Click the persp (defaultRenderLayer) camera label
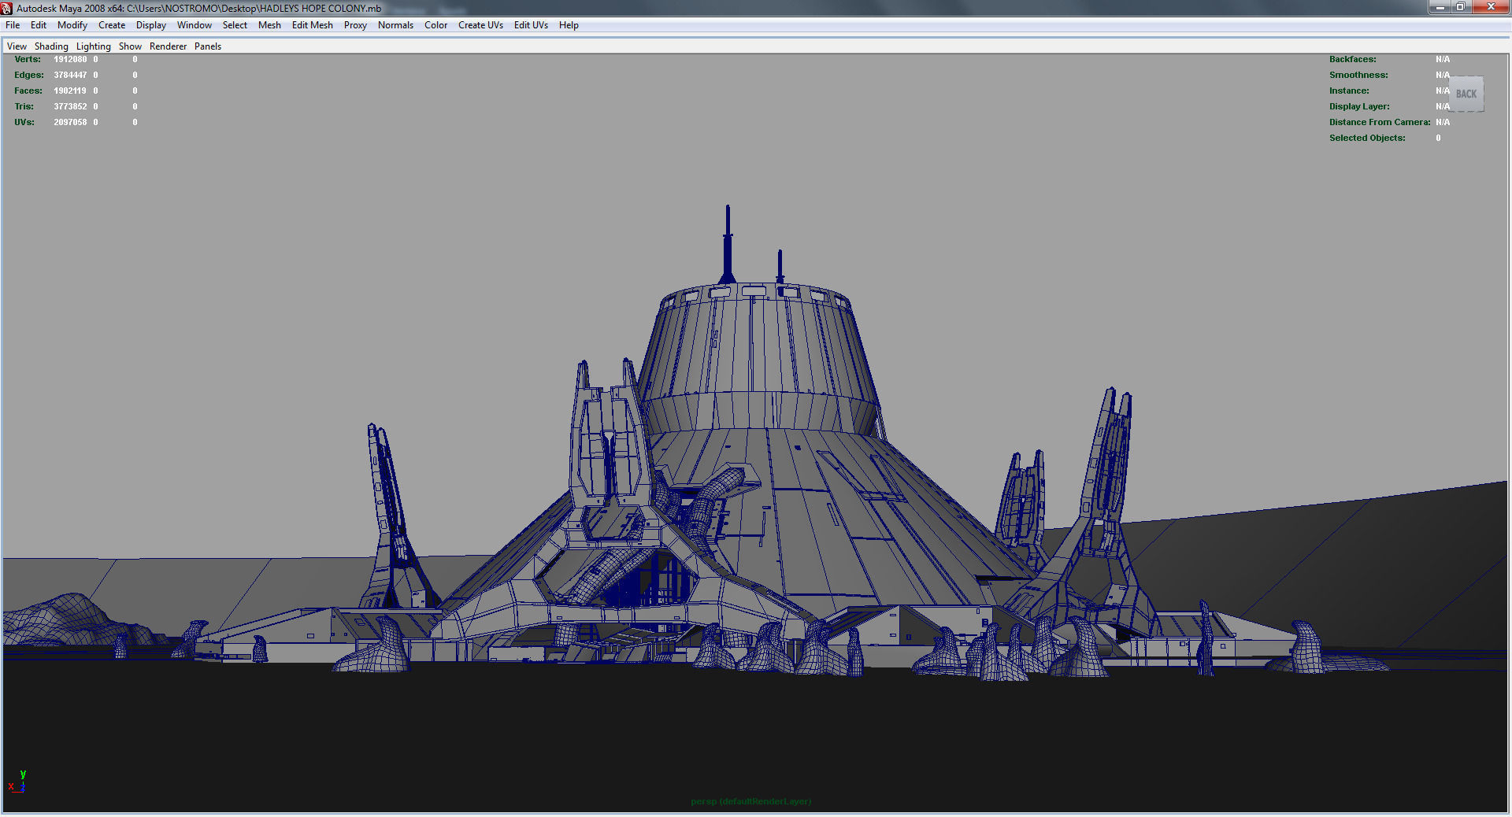Screen dimensions: 1512x817 [751, 802]
